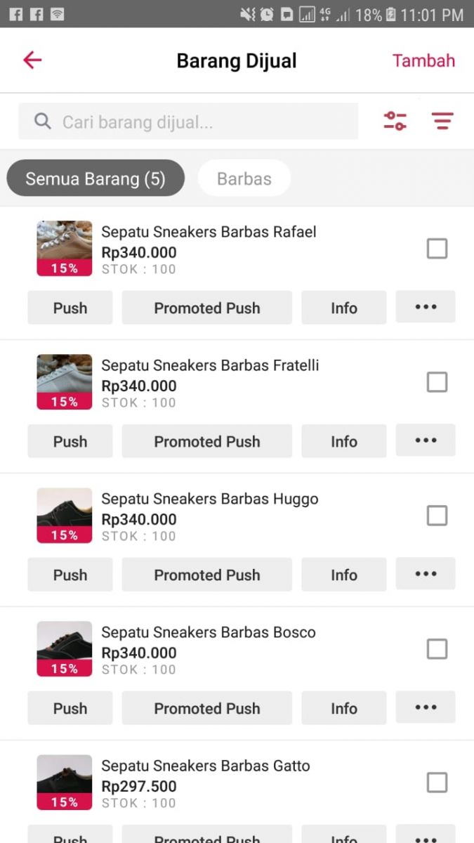The height and width of the screenshot is (843, 474).
Task: Tap the search magnifier icon
Action: click(43, 122)
